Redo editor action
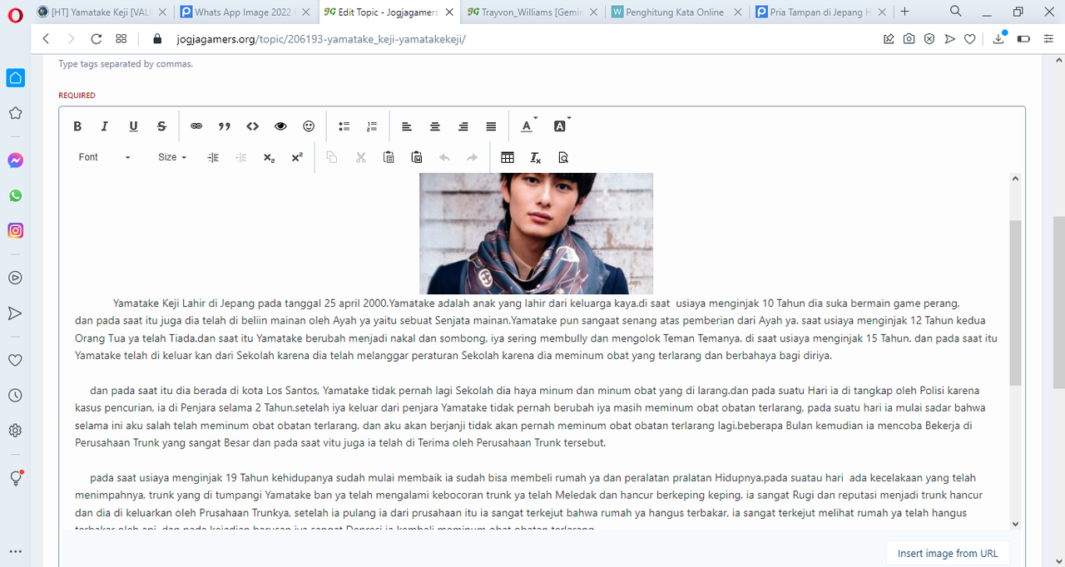The image size is (1065, 567). (x=473, y=157)
